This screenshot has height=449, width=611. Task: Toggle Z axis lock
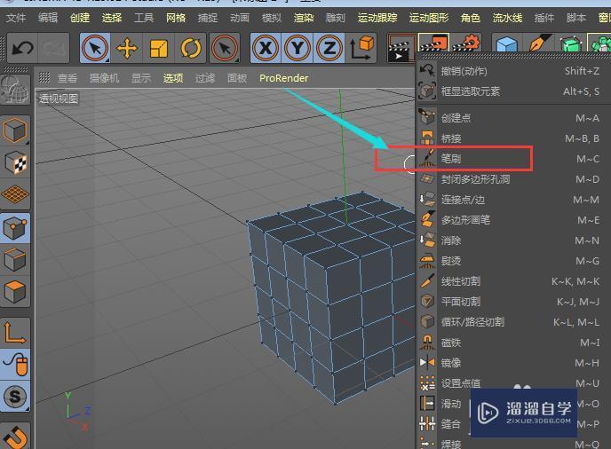[329, 48]
